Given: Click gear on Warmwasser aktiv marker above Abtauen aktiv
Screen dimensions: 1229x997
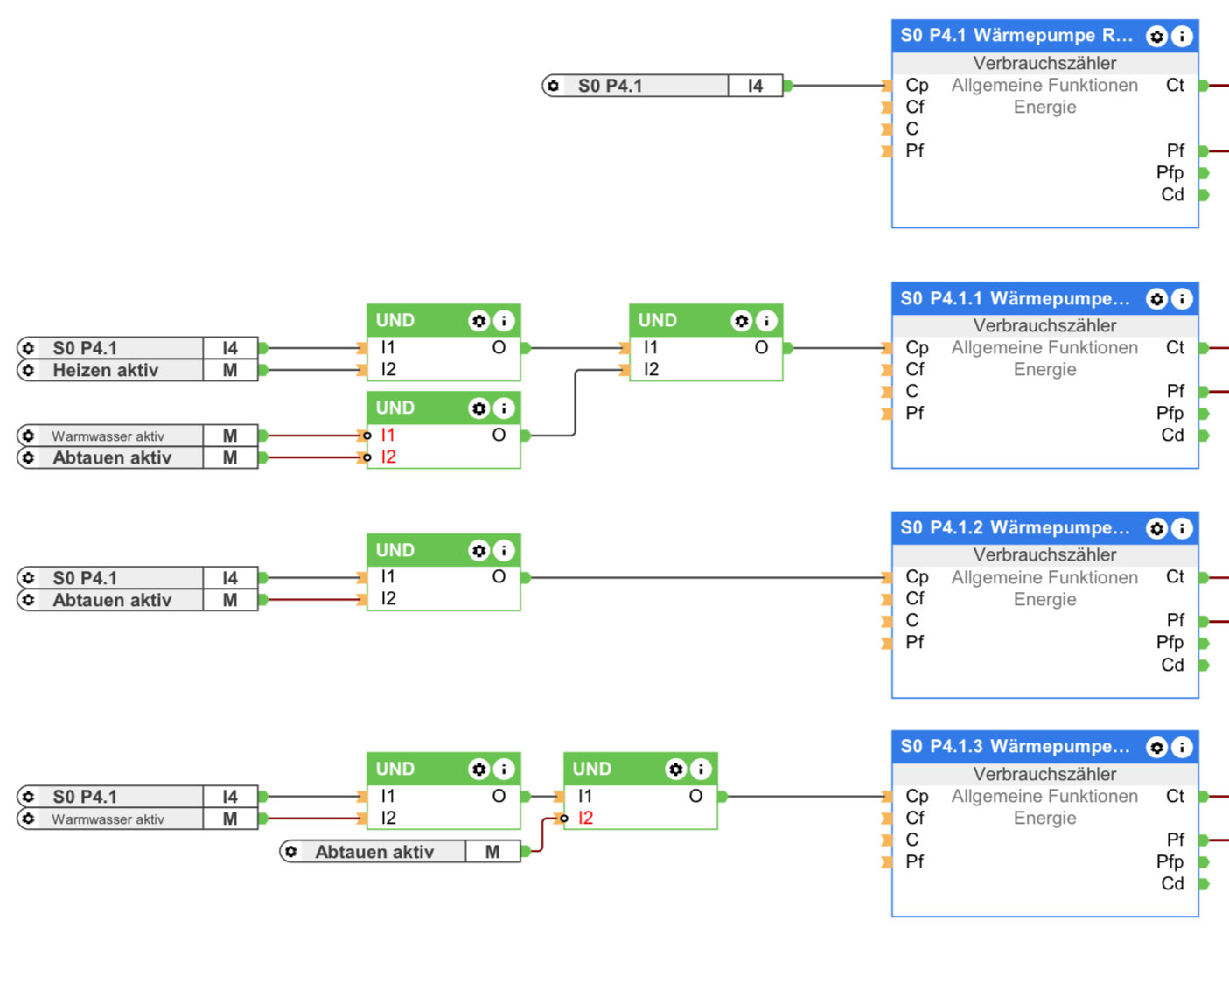Looking at the screenshot, I should 29,436.
